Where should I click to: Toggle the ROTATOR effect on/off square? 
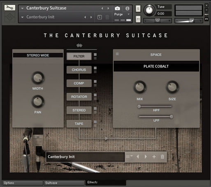click(95, 95)
